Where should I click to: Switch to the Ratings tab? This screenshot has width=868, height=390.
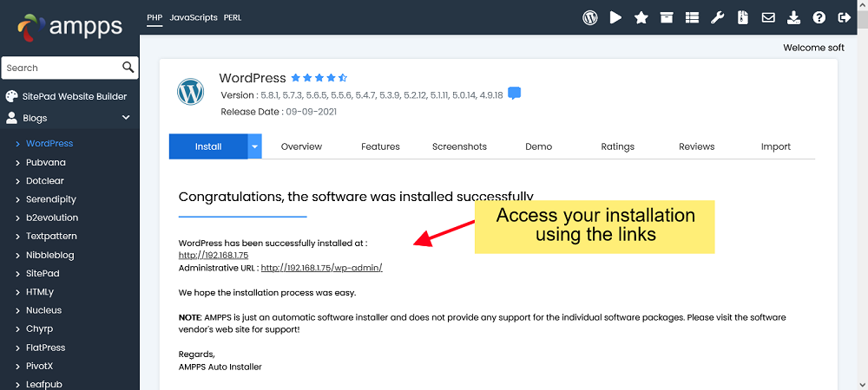pyautogui.click(x=618, y=146)
